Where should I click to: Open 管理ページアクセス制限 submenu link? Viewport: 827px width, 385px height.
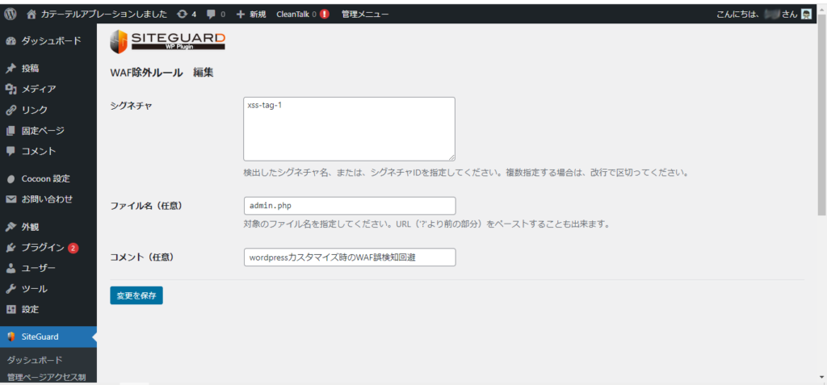pyautogui.click(x=52, y=377)
